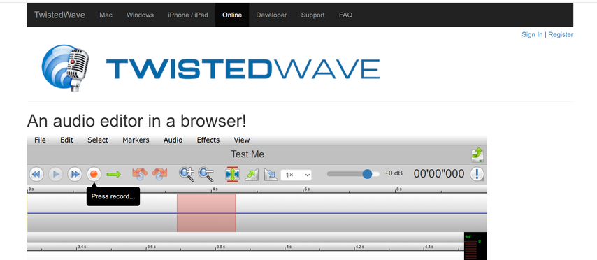The height and width of the screenshot is (260, 597).
Task: Open the View menu
Action: [242, 140]
